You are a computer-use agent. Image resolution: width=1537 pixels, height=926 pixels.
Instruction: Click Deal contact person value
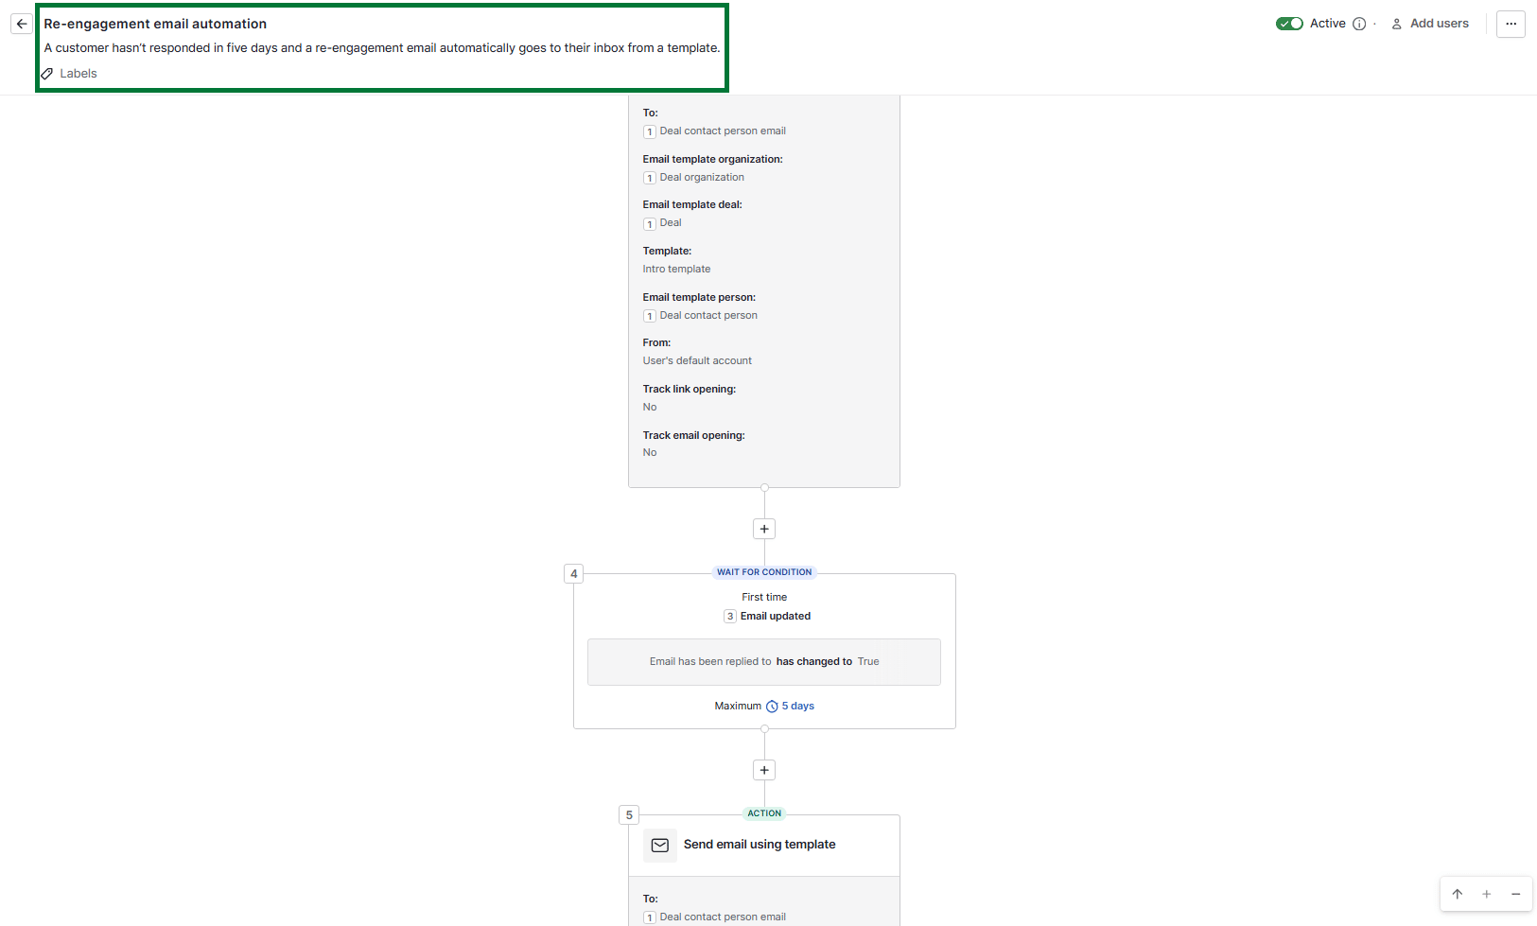708,315
